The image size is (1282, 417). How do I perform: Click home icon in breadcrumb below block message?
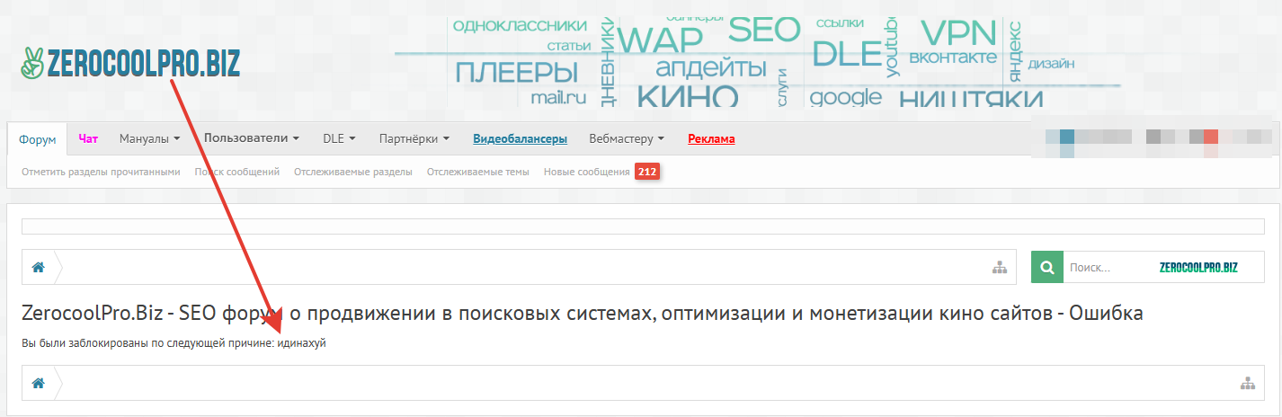(39, 383)
